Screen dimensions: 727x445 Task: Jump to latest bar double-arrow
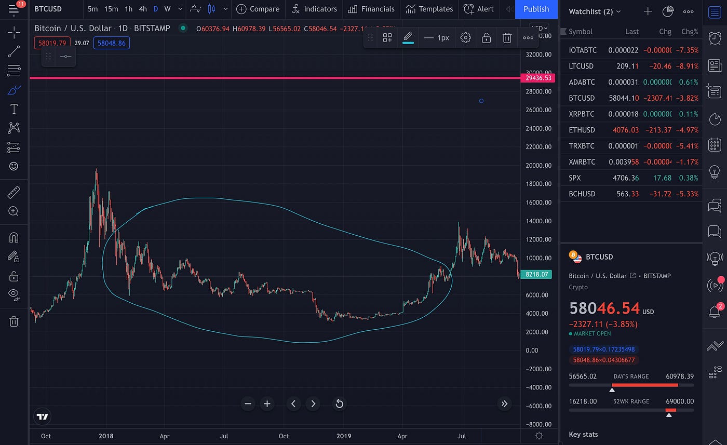(504, 403)
